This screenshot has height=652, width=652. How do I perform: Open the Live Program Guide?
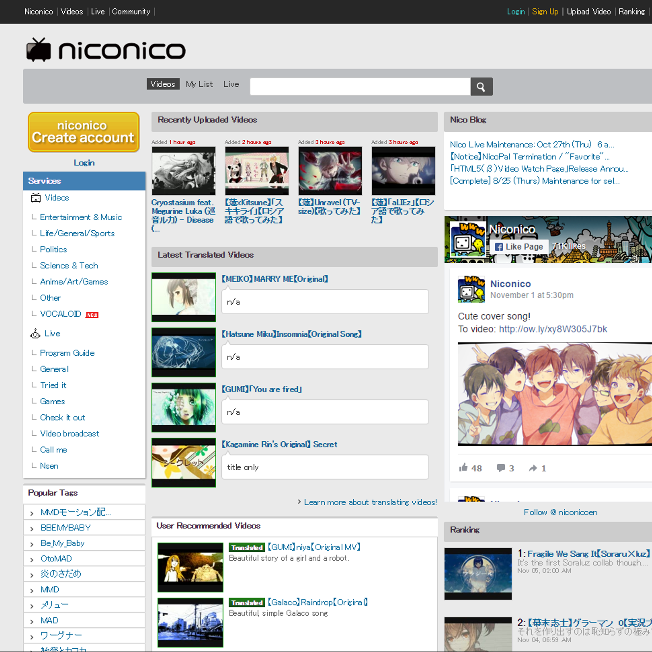(x=67, y=353)
